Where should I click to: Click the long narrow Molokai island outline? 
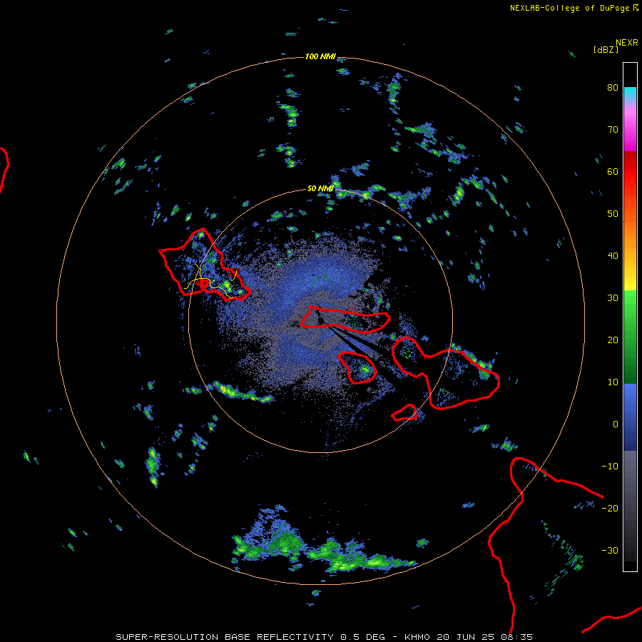click(x=345, y=320)
